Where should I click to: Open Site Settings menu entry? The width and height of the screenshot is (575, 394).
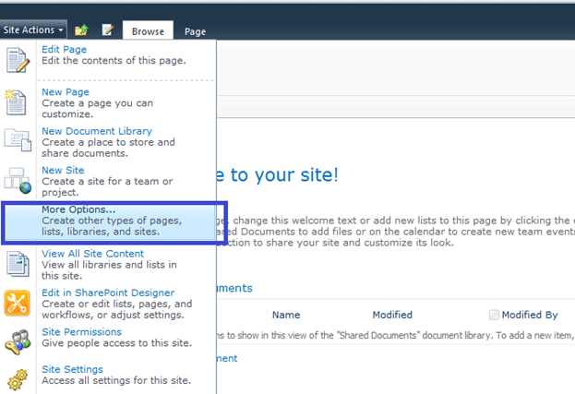72,369
